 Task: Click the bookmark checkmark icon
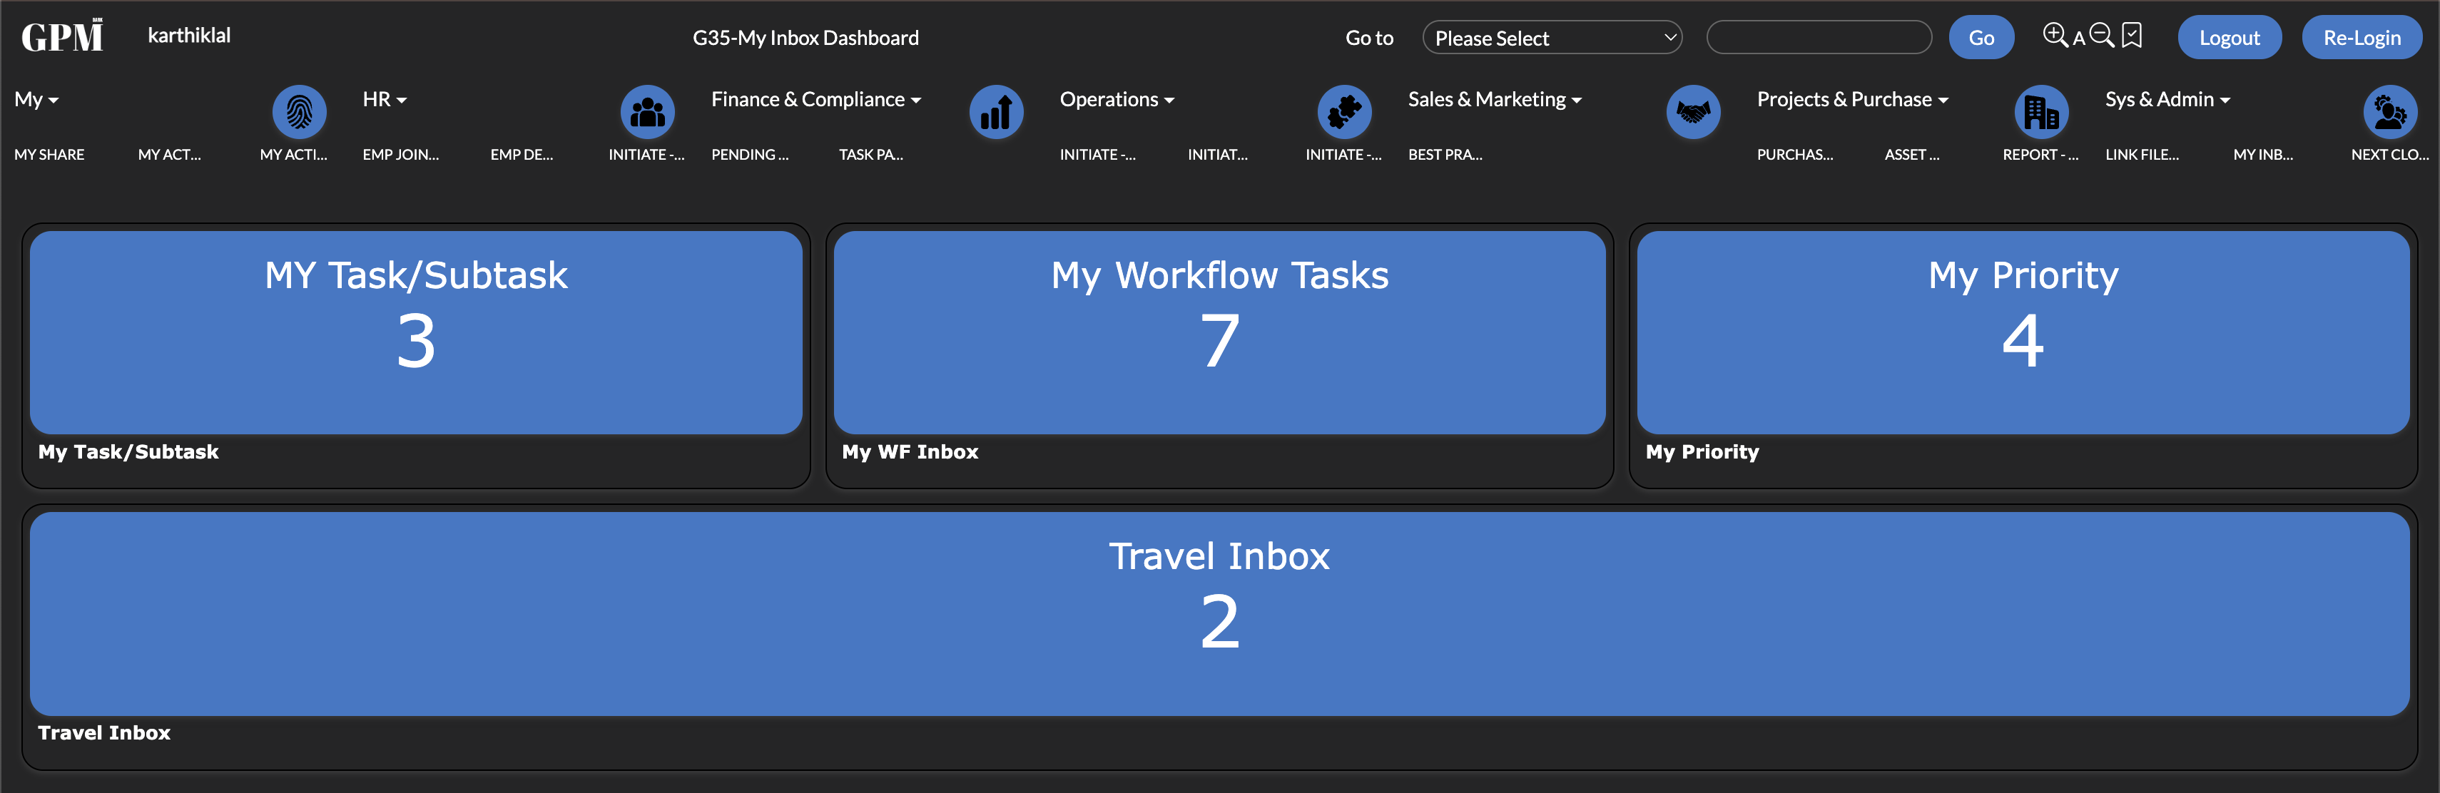click(x=2131, y=35)
